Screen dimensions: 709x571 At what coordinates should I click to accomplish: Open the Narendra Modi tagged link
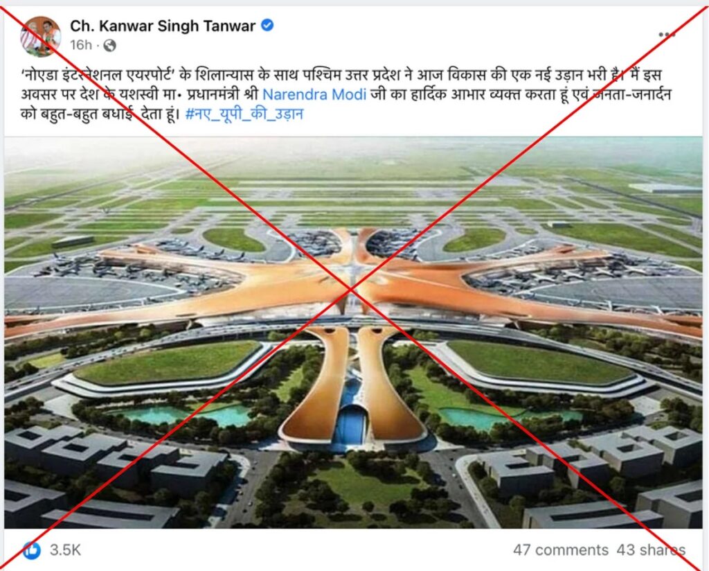314,94
